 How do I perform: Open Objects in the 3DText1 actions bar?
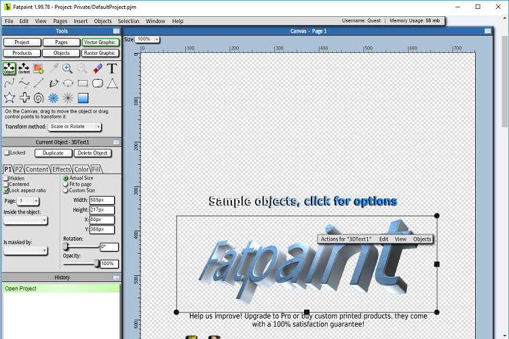point(422,239)
